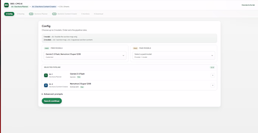Open the paid model dropdown

(174, 55)
